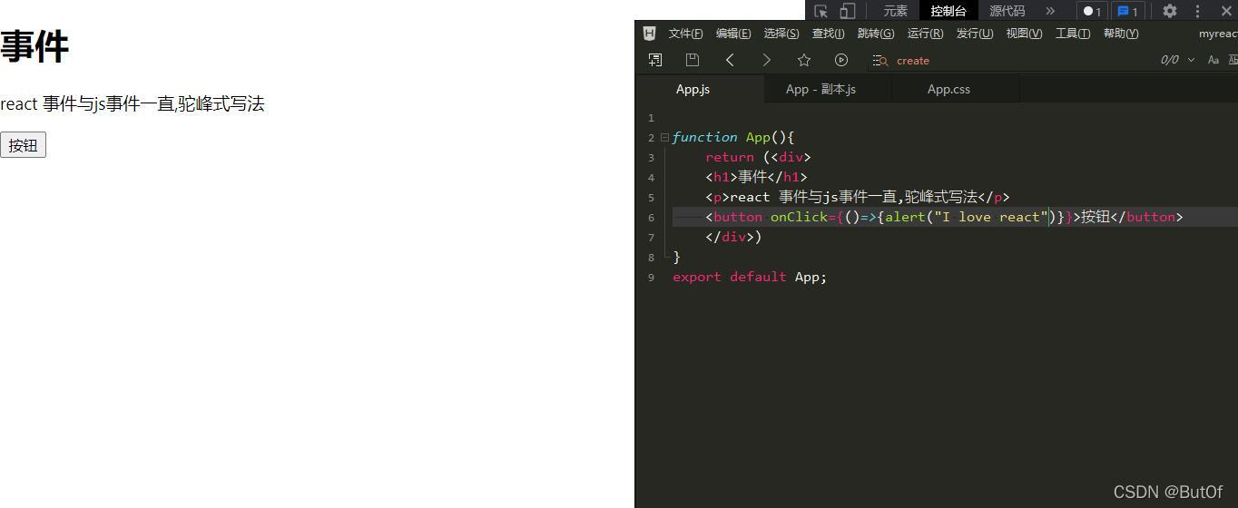Image resolution: width=1238 pixels, height=508 pixels.
Task: Open the 选择(S) menu
Action: point(781,34)
